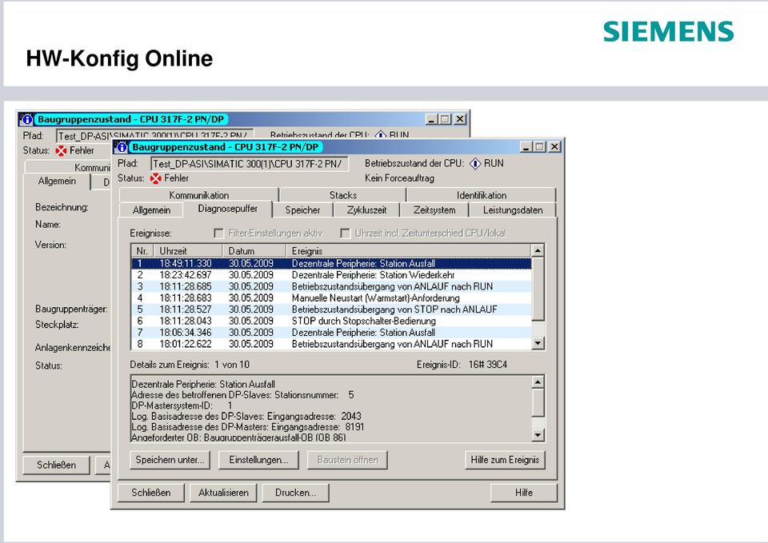This screenshot has height=543, width=768.
Task: Click the Aktualisieren button
Action: point(223,493)
